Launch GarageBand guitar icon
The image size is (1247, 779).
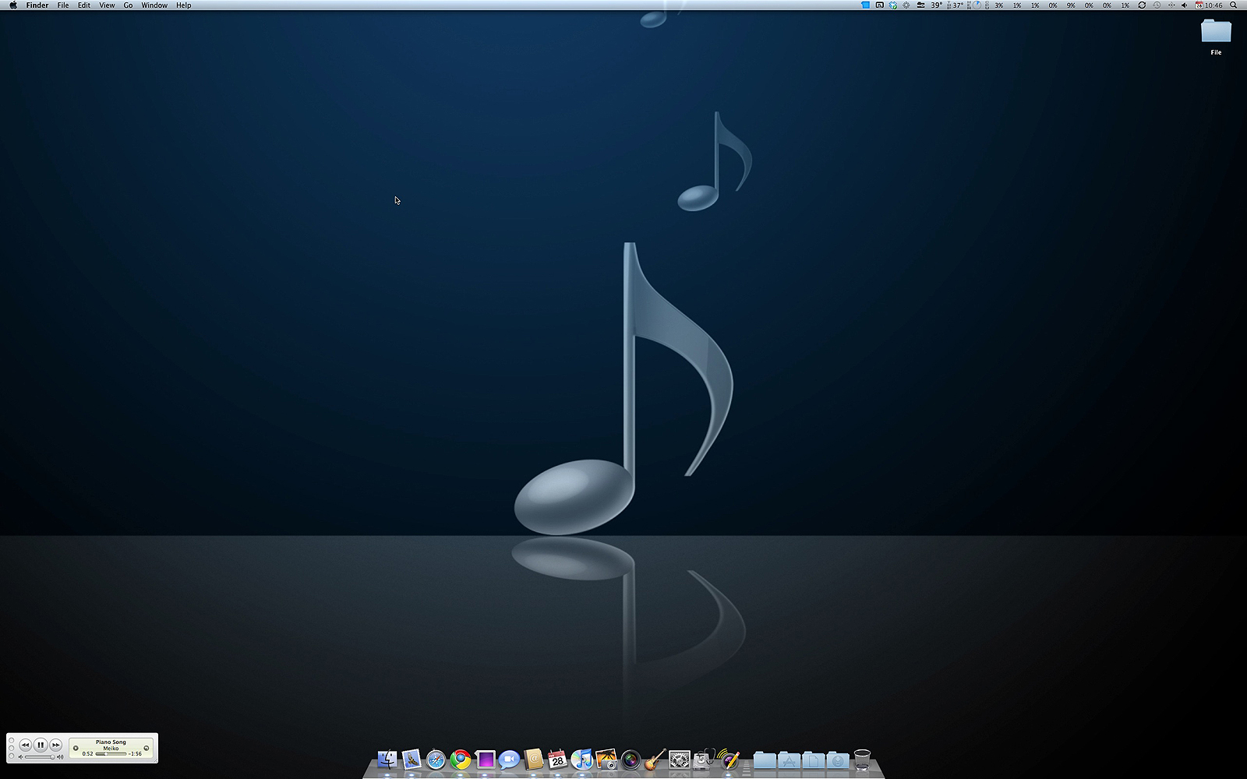tap(655, 760)
